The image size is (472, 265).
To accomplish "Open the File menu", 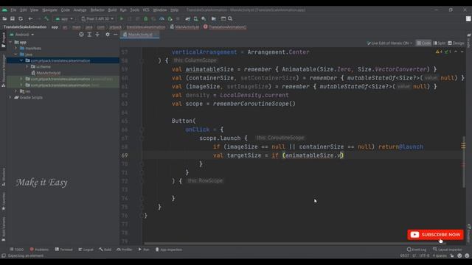I will click(13, 10).
